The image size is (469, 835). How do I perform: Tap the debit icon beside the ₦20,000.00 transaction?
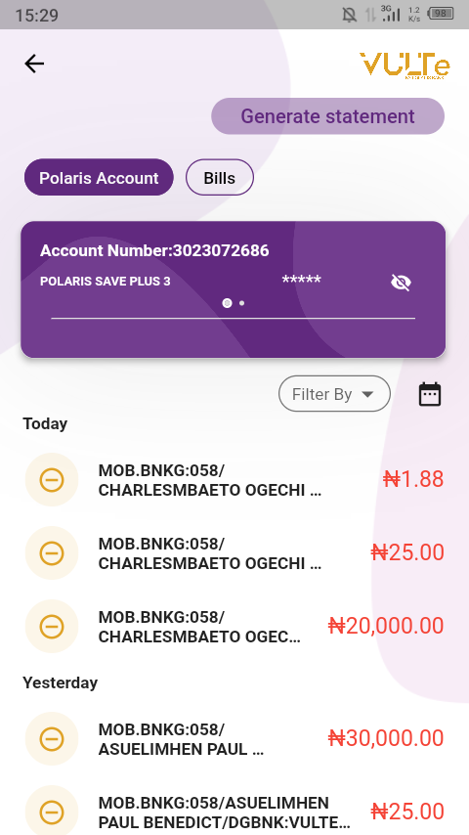click(x=52, y=626)
